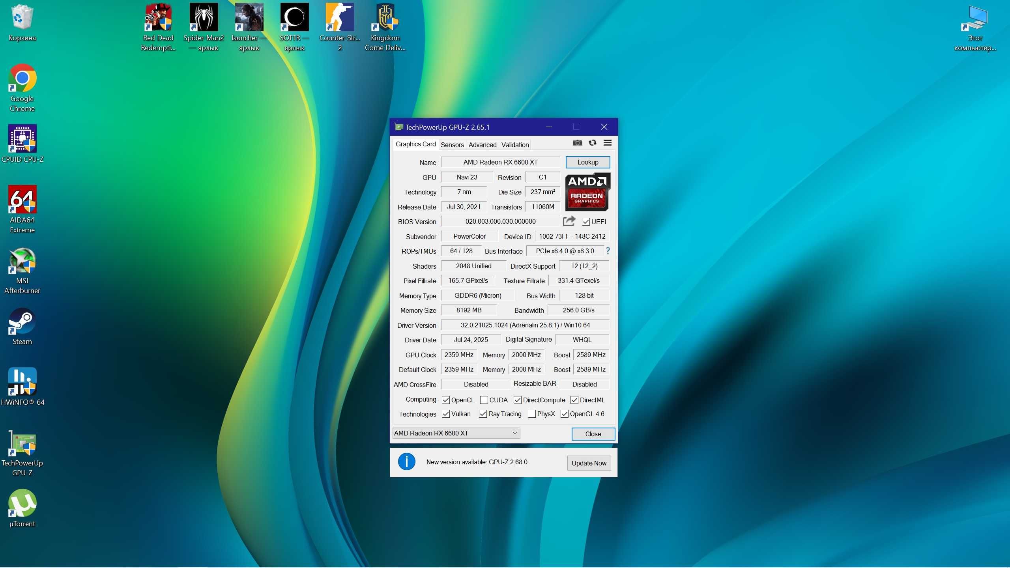Viewport: 1010px width, 568px height.
Task: Click the Shaders 2048 Unified field
Action: (x=473, y=266)
